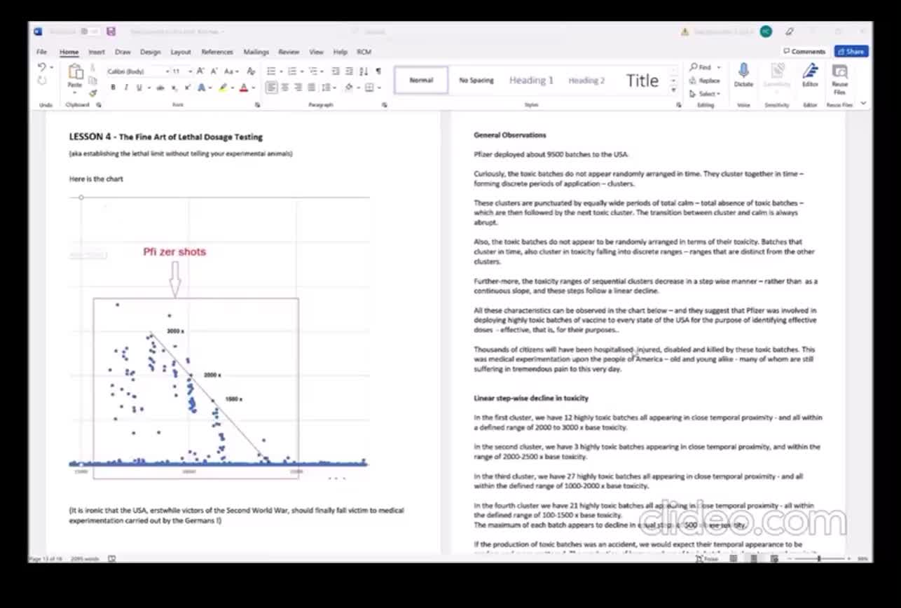
Task: Toggle Superscript formatting
Action: (x=187, y=88)
